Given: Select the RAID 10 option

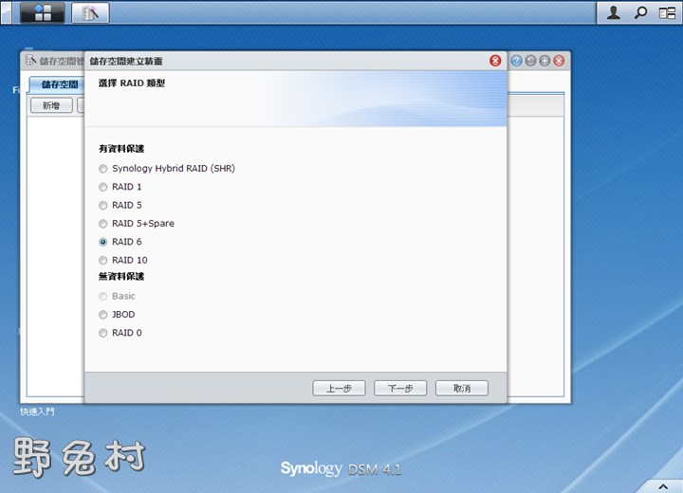Looking at the screenshot, I should (102, 260).
